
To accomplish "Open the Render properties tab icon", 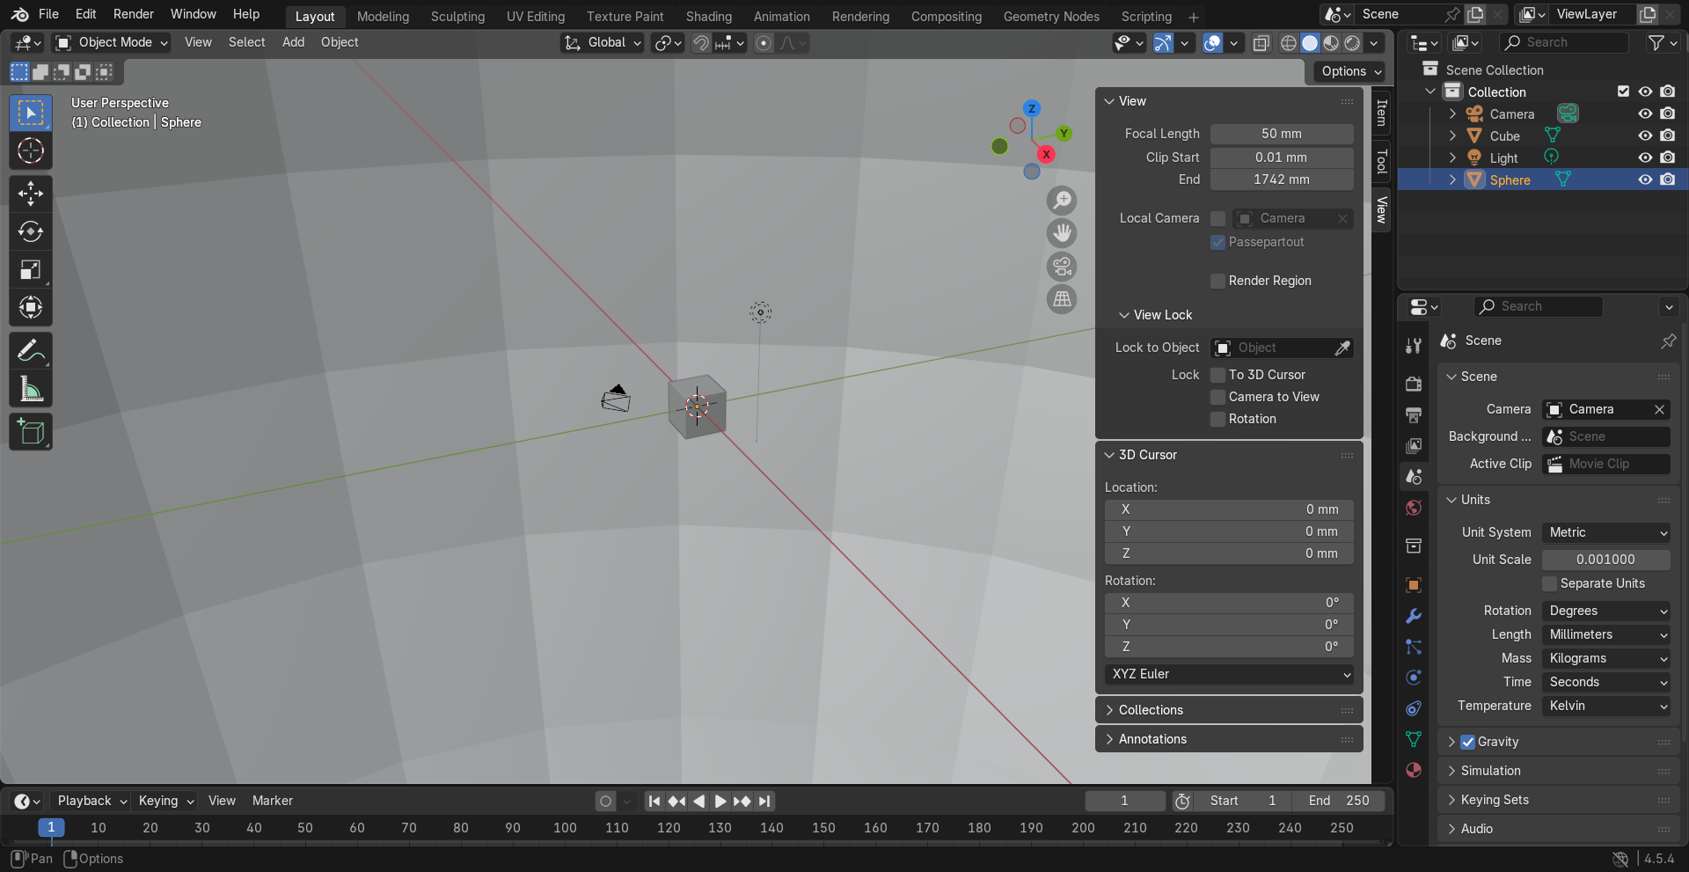I will point(1414,384).
